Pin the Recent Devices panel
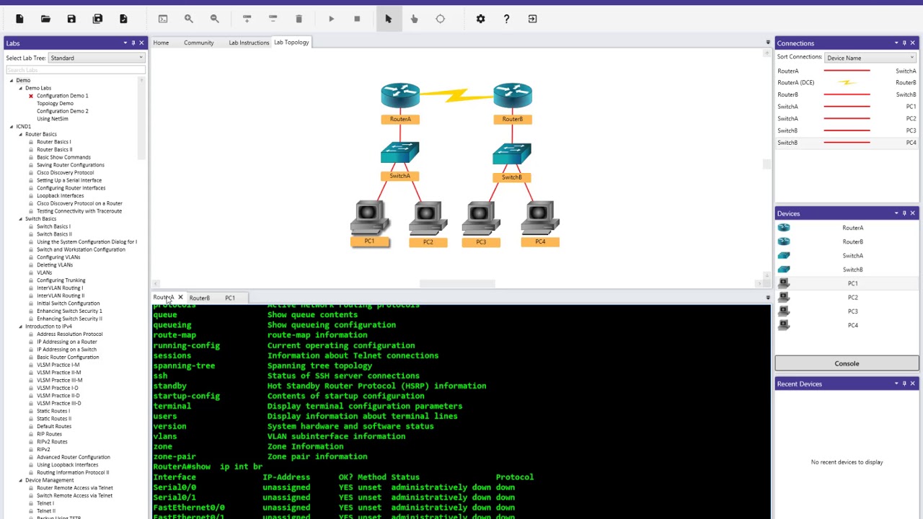The height and width of the screenshot is (519, 923). point(904,383)
